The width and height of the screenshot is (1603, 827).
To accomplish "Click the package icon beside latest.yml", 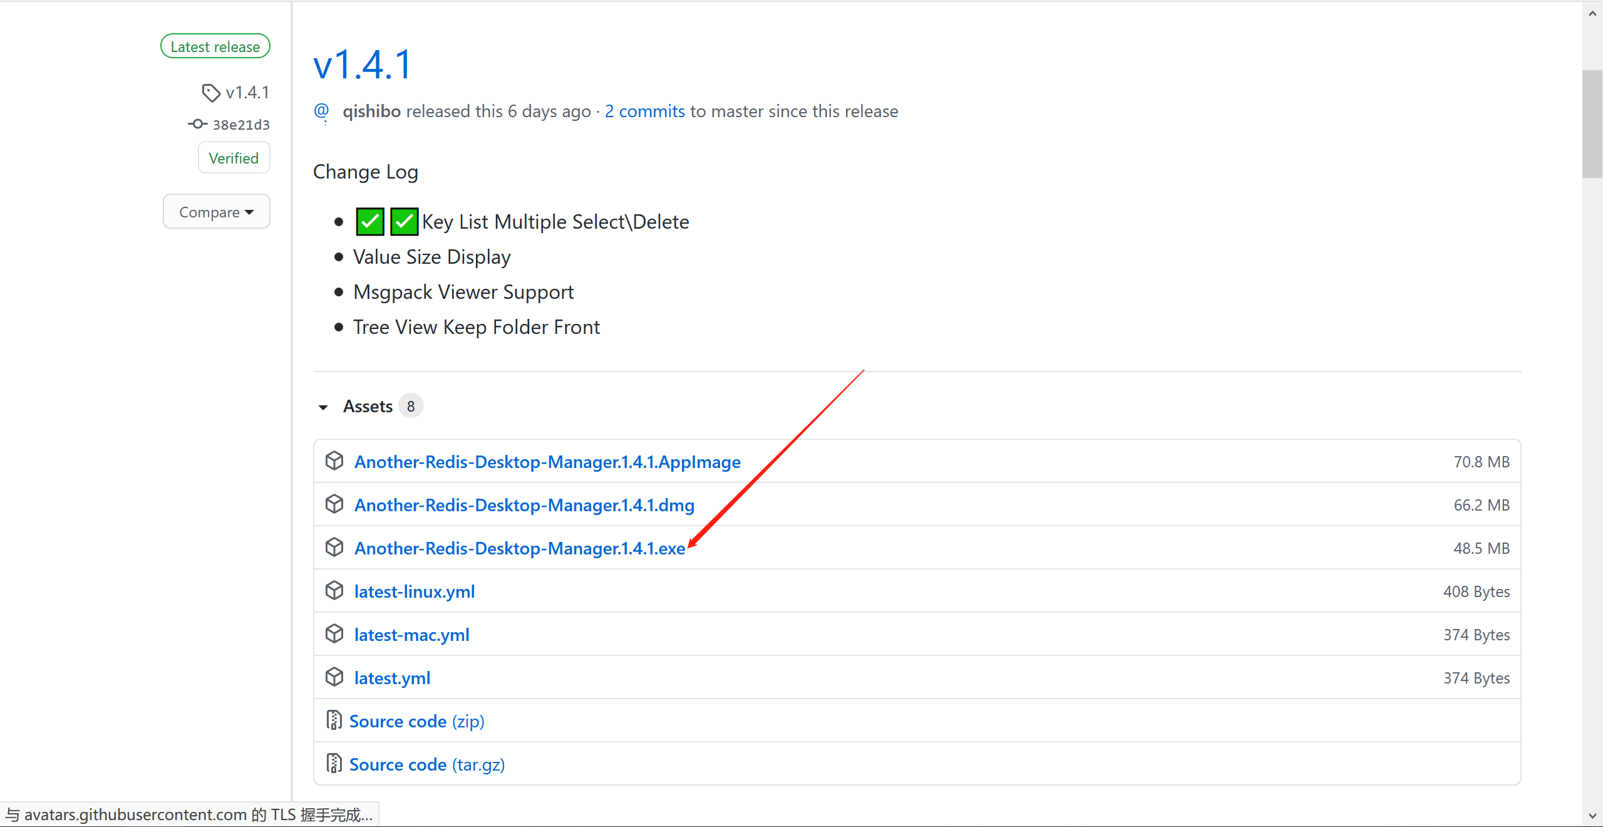I will 334,677.
